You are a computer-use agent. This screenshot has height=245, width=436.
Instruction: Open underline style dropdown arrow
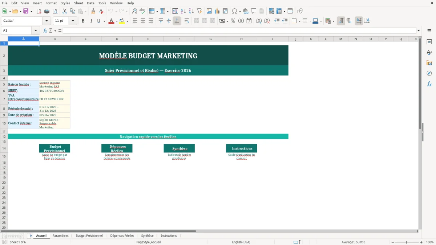tap(104, 21)
